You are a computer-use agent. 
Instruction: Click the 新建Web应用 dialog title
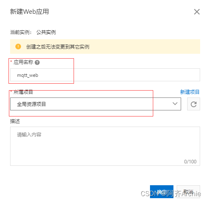[x=30, y=12]
